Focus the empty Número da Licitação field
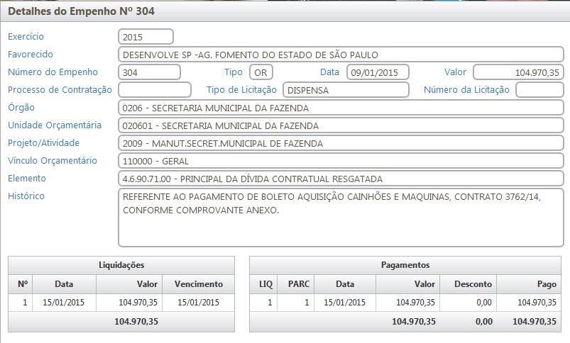This screenshot has width=570, height=343. tap(539, 90)
